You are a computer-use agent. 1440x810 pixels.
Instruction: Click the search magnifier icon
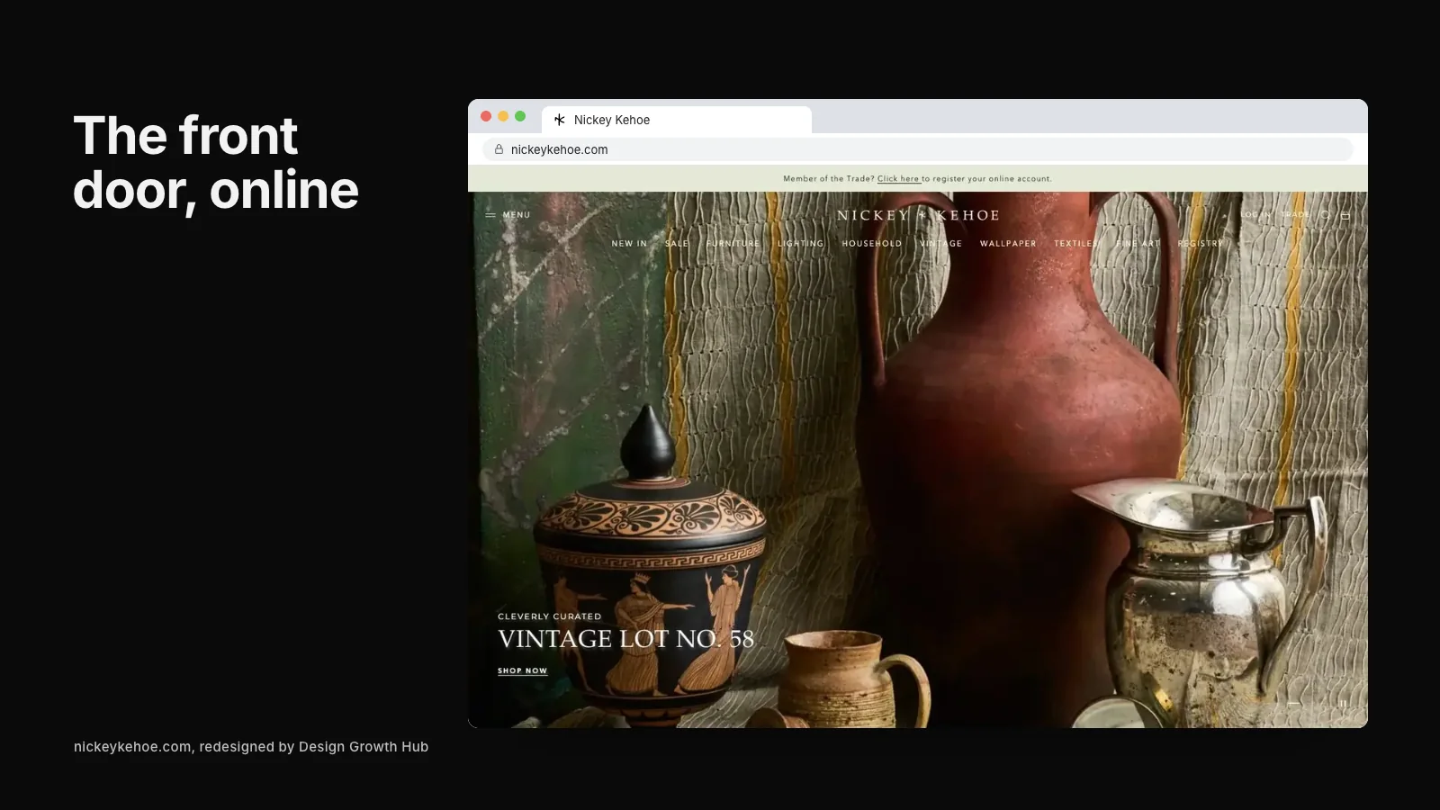coord(1326,215)
